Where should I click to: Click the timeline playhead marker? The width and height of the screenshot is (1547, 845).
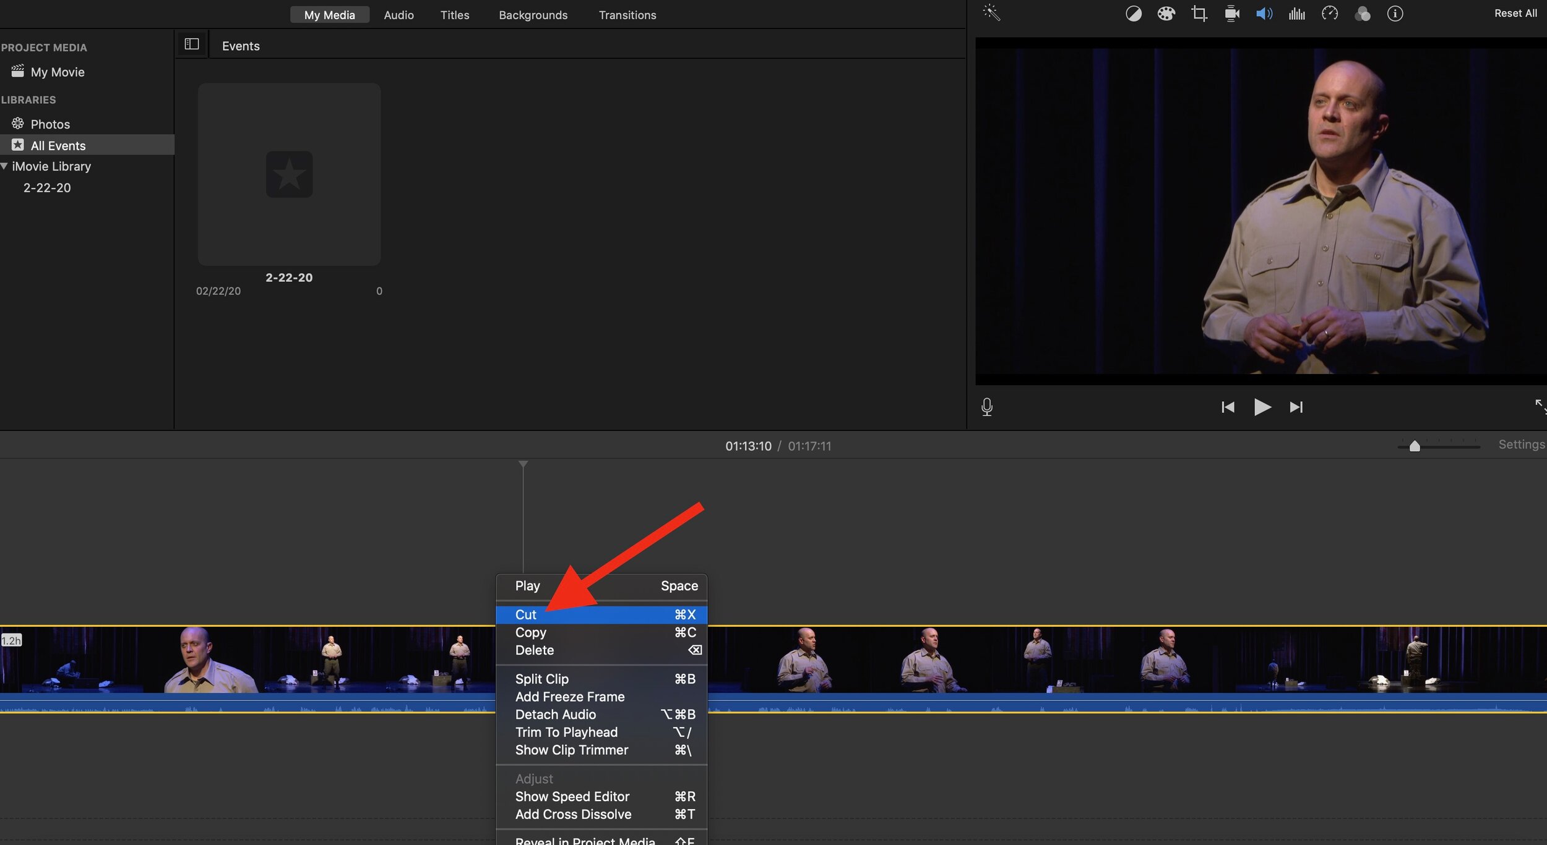point(523,464)
